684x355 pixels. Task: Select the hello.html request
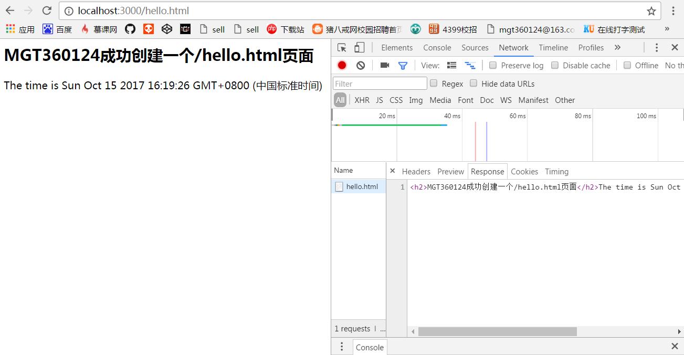coord(362,186)
